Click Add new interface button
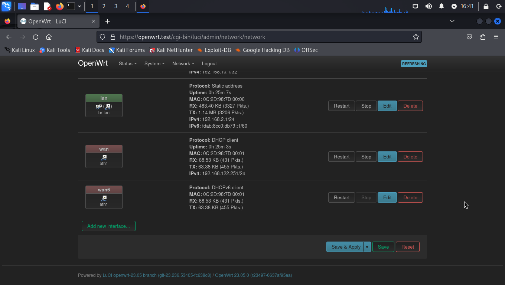Image resolution: width=505 pixels, height=285 pixels. tap(108, 226)
